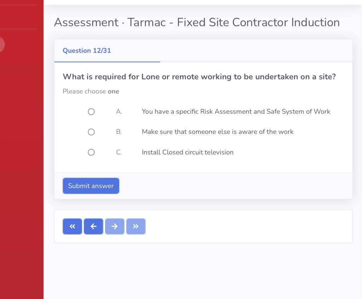Jump to the first question
This screenshot has height=299, width=363.
[72, 226]
